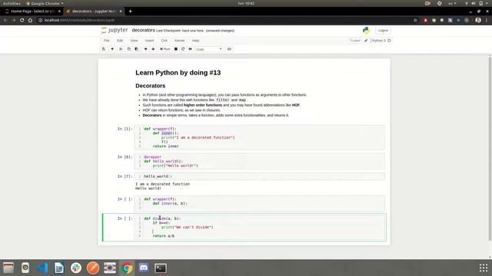Open Chrome home page icon
The image size is (492, 276).
coord(30,20)
